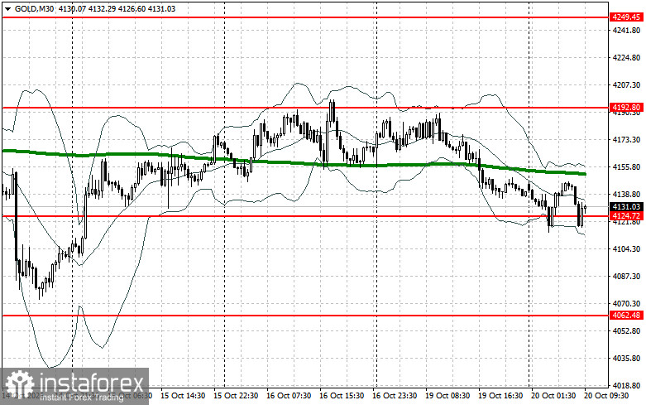Click the instaforex watermark text

[91, 382]
